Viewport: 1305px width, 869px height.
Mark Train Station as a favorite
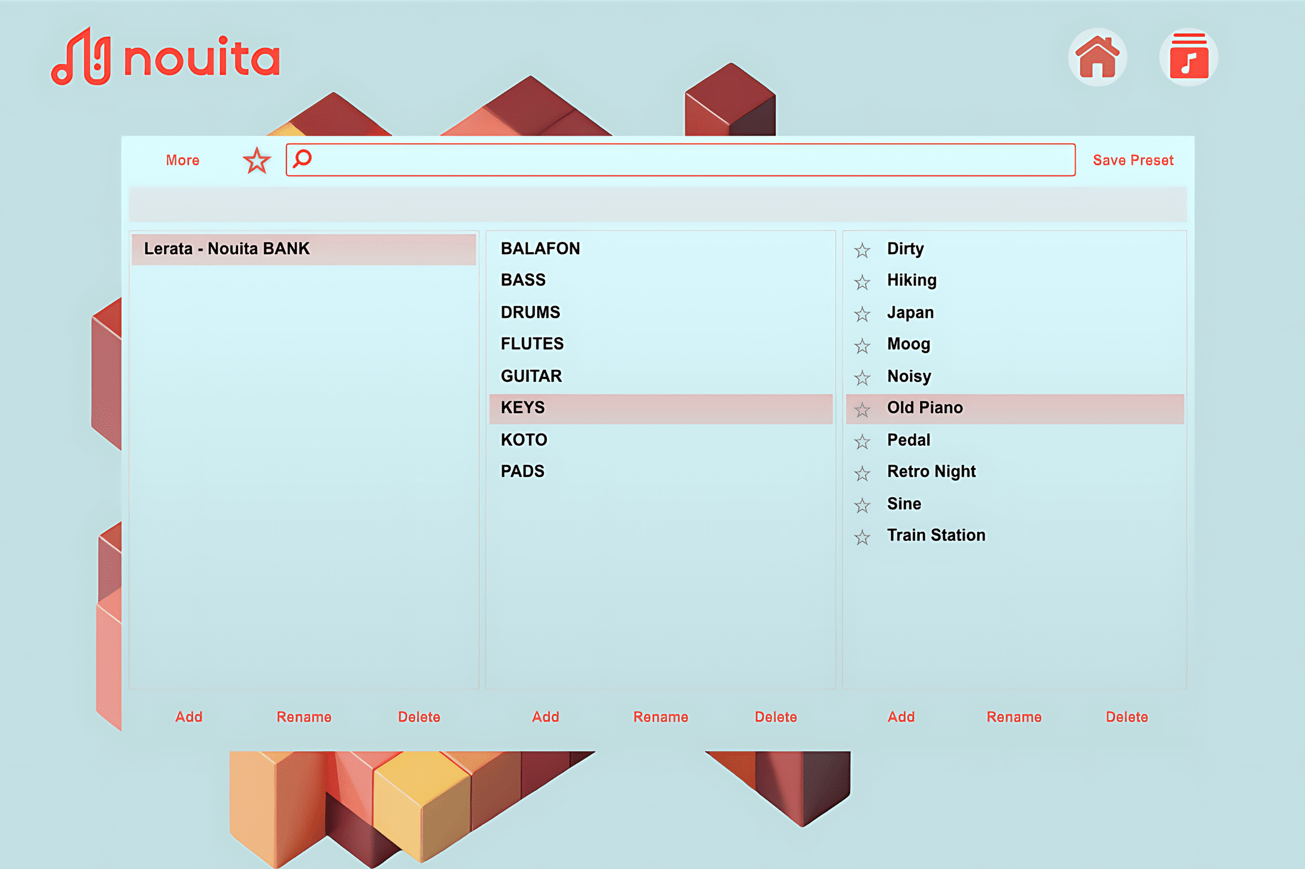click(863, 536)
